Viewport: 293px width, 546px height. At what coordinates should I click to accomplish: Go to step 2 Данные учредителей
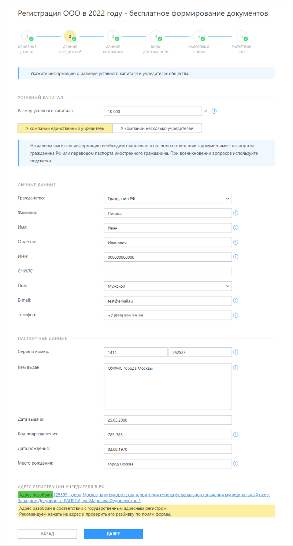70,37
